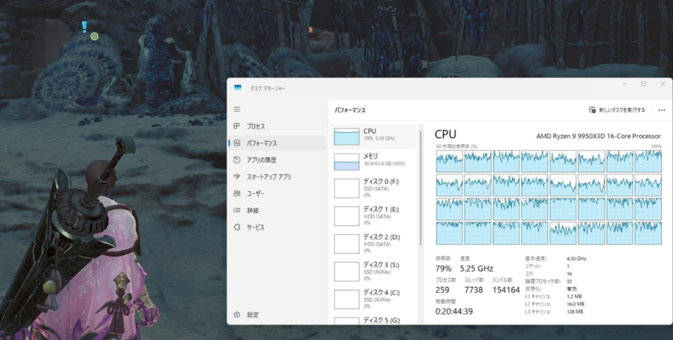
Task: Select ディスク 4 (C:) resource entry
Action: [x=373, y=299]
